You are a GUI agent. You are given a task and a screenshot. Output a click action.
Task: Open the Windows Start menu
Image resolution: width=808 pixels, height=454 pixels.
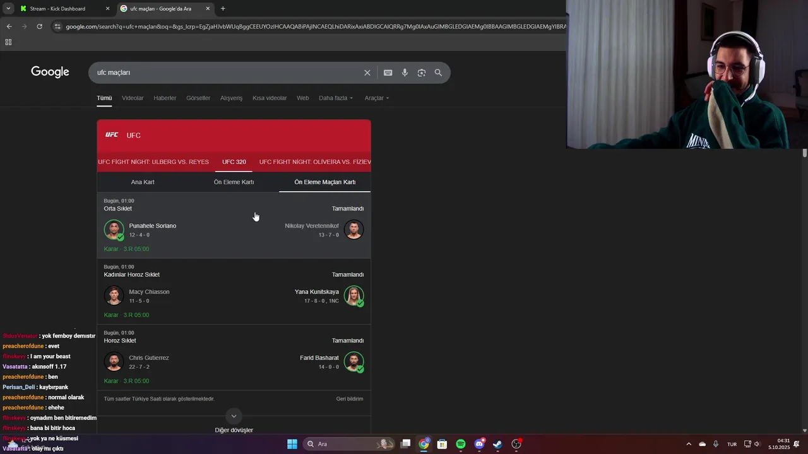point(292,444)
